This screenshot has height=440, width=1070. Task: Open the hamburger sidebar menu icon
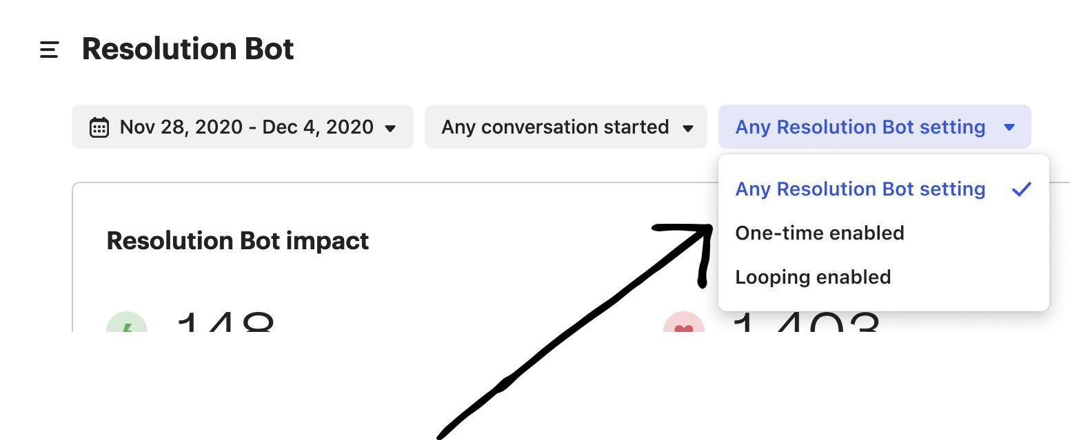click(x=49, y=50)
